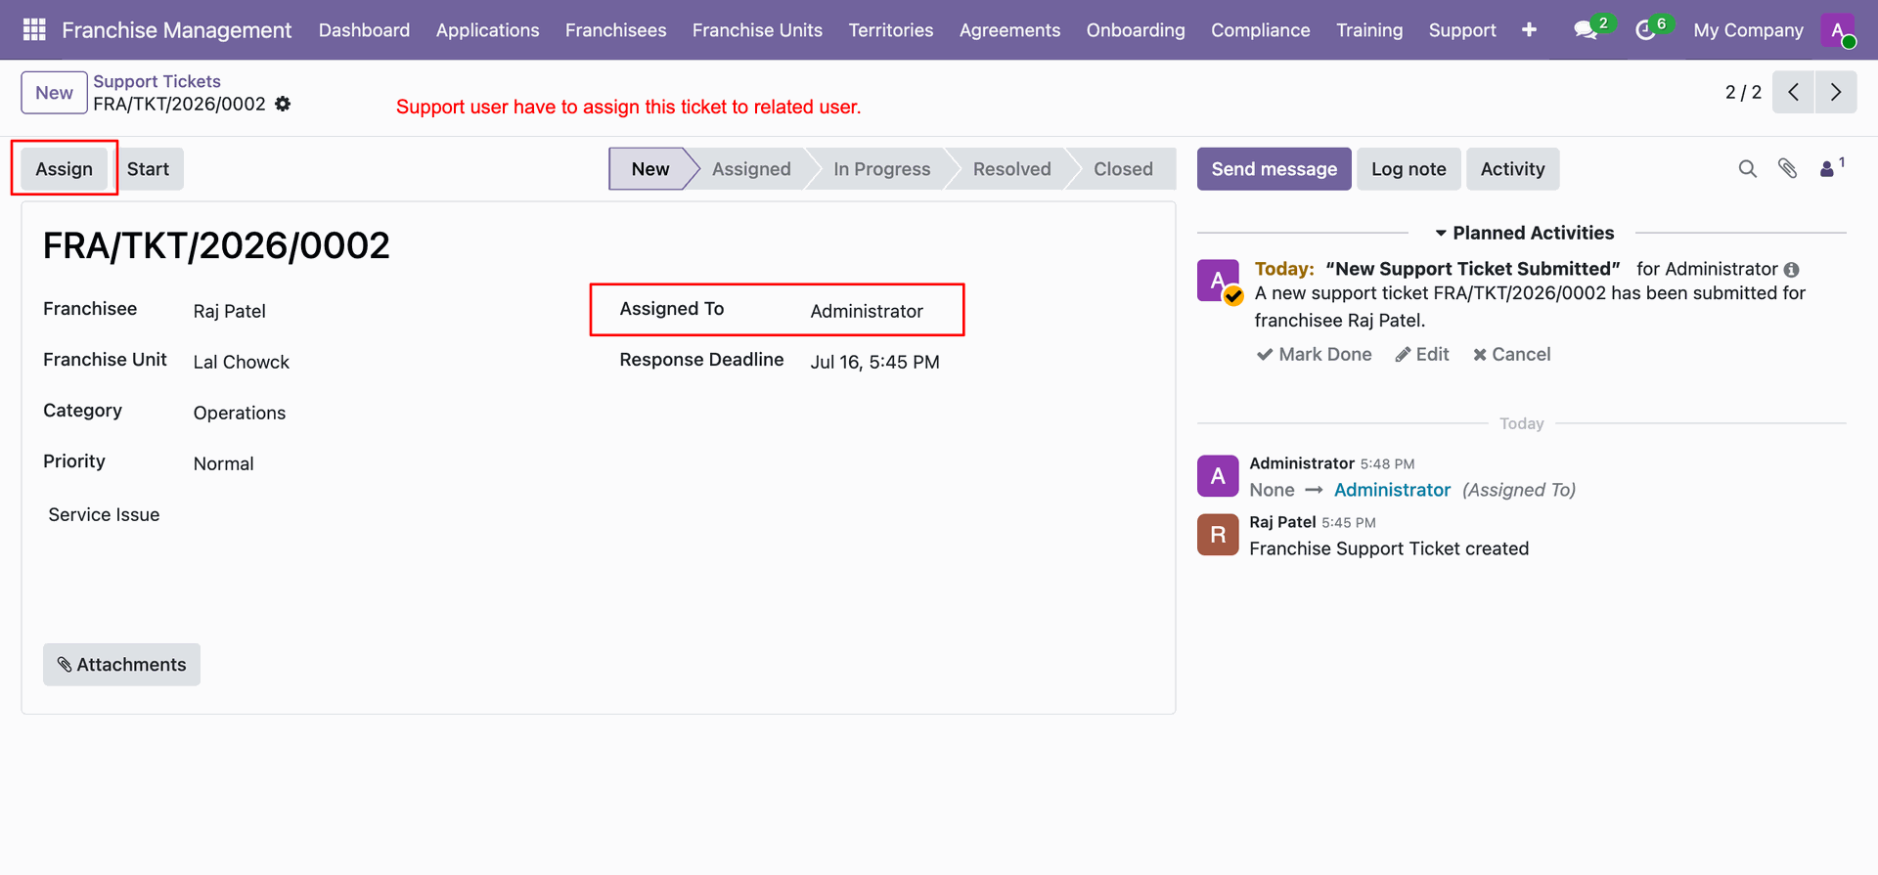Click Send message button
This screenshot has width=1878, height=875.
tap(1274, 169)
